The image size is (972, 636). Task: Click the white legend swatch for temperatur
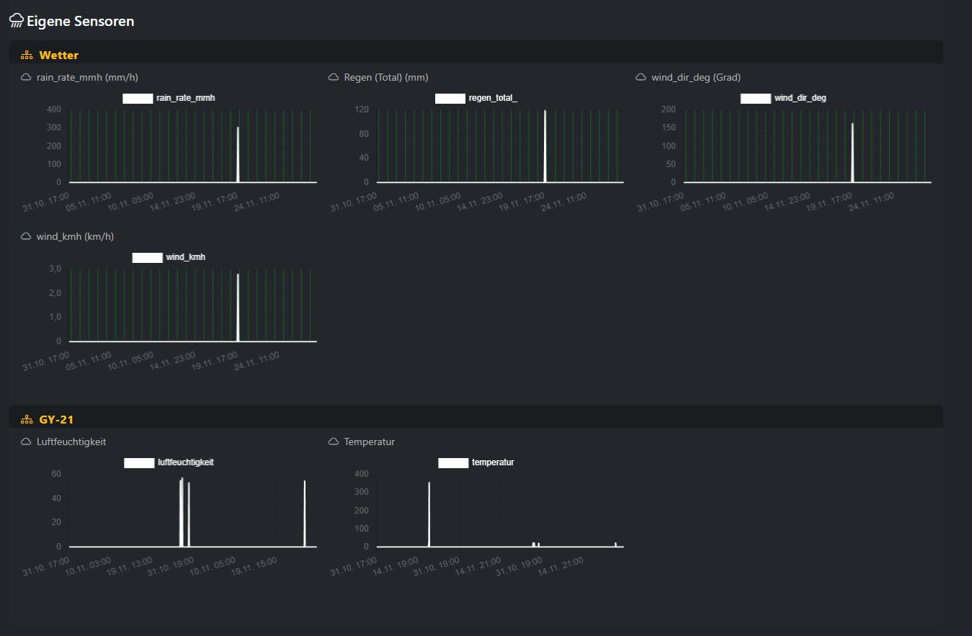click(453, 462)
